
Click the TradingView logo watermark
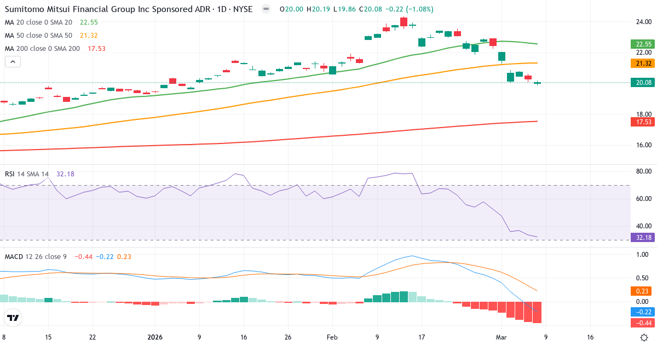12,318
